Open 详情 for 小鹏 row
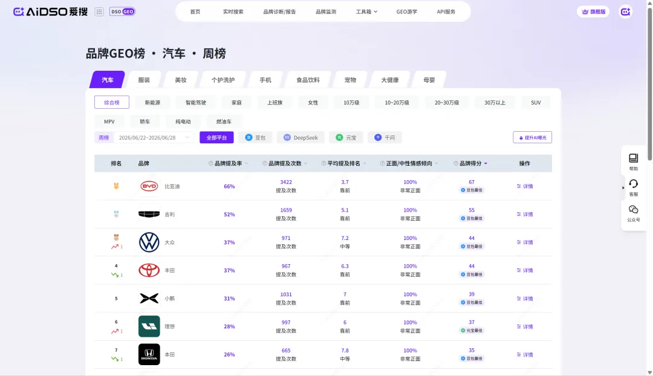This screenshot has width=653, height=376. [525, 299]
